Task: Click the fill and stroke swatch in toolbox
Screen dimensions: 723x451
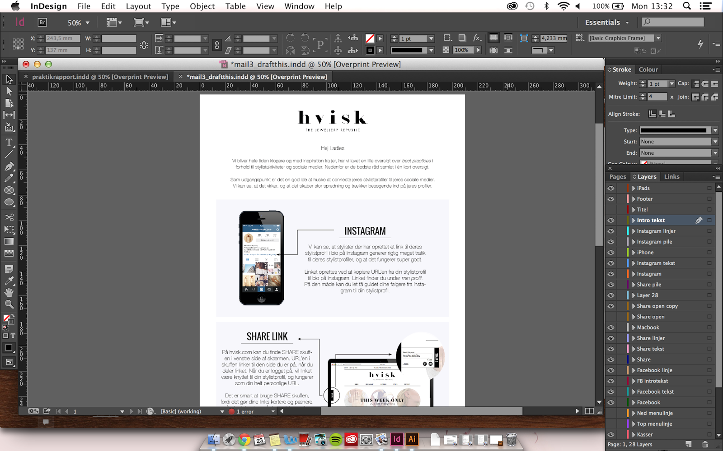Action: click(x=8, y=320)
